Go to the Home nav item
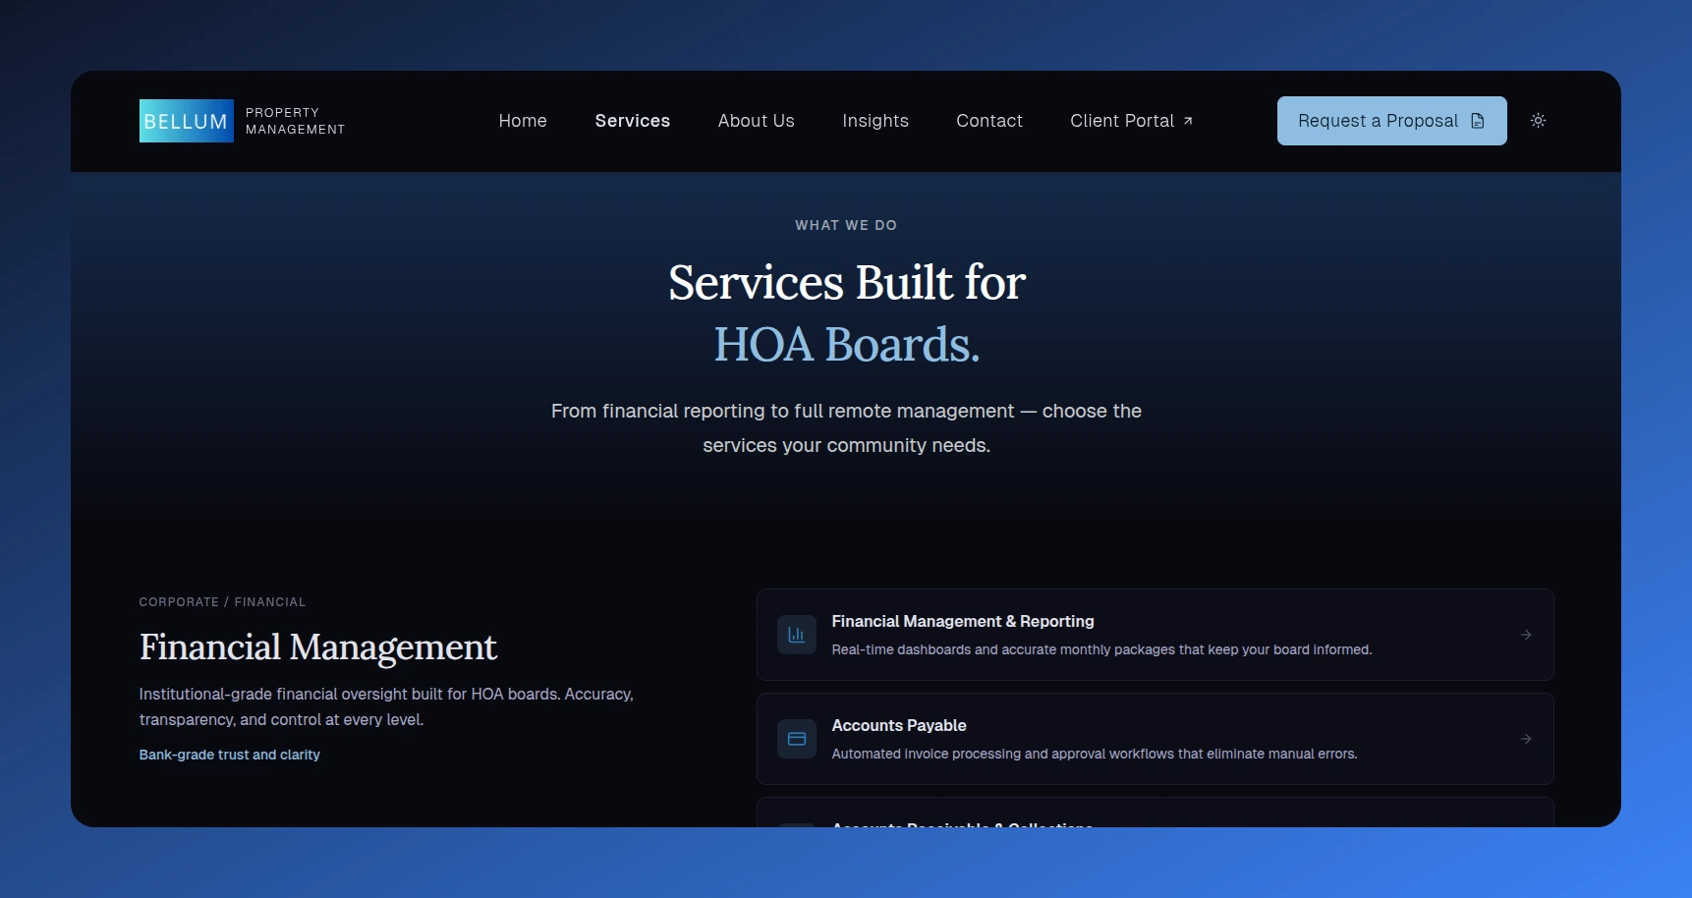This screenshot has height=898, width=1692. (x=523, y=121)
